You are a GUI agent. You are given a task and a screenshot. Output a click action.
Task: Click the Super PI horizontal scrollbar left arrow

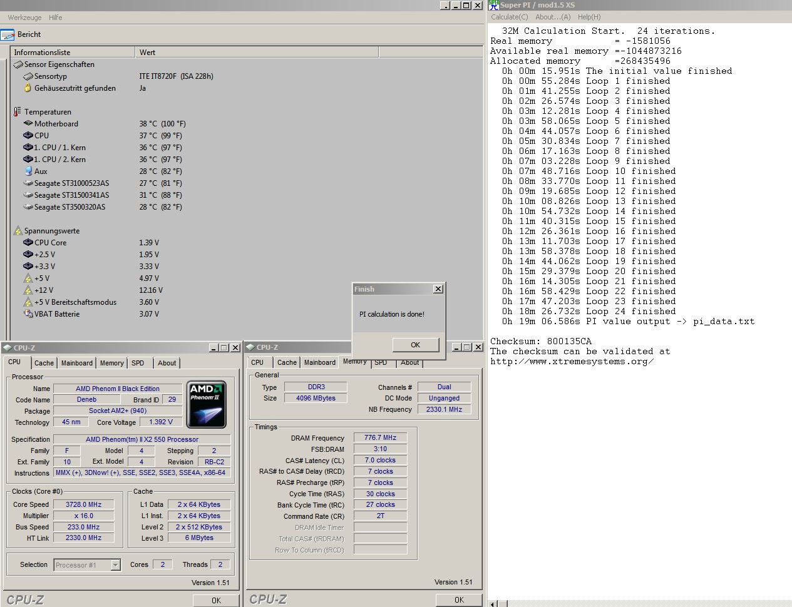coord(493,603)
